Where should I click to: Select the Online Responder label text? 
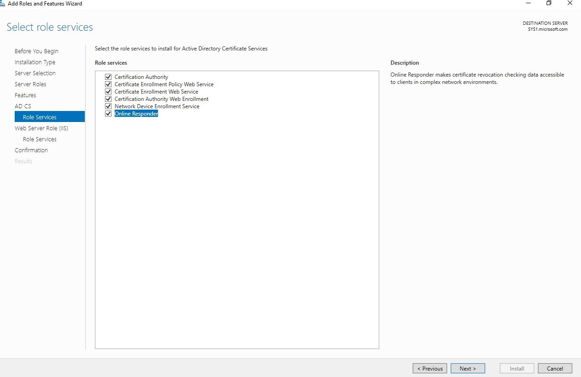pyautogui.click(x=136, y=114)
